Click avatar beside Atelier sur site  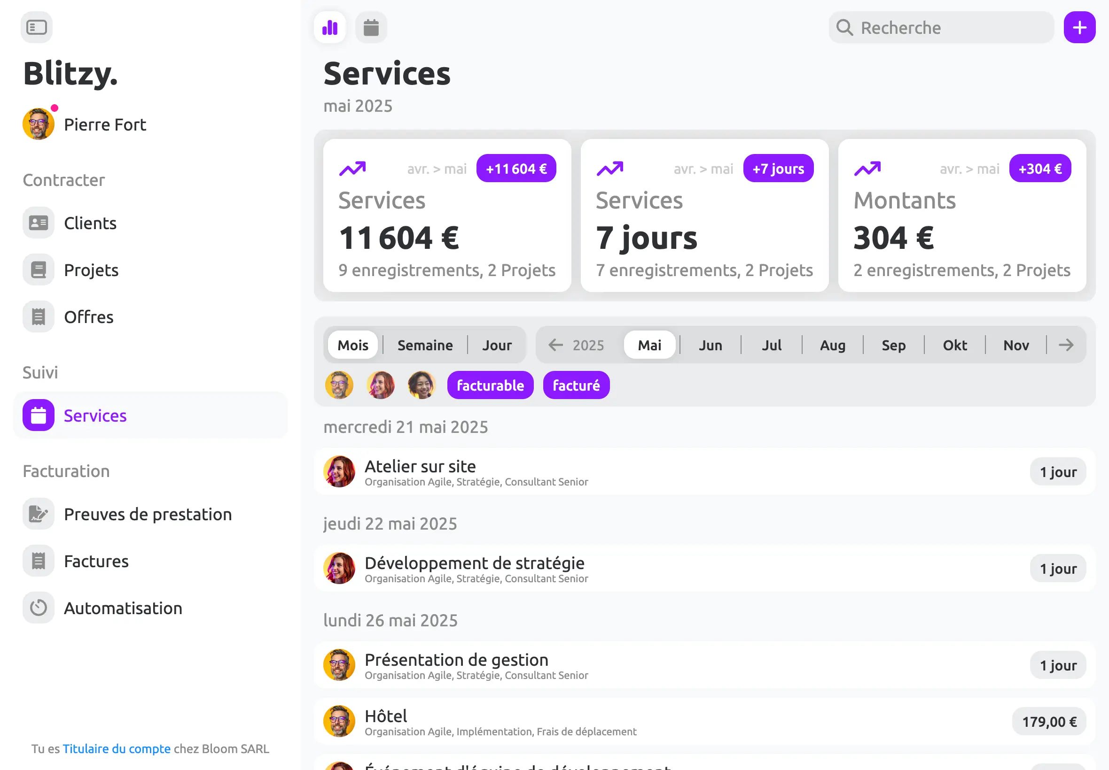click(x=339, y=471)
